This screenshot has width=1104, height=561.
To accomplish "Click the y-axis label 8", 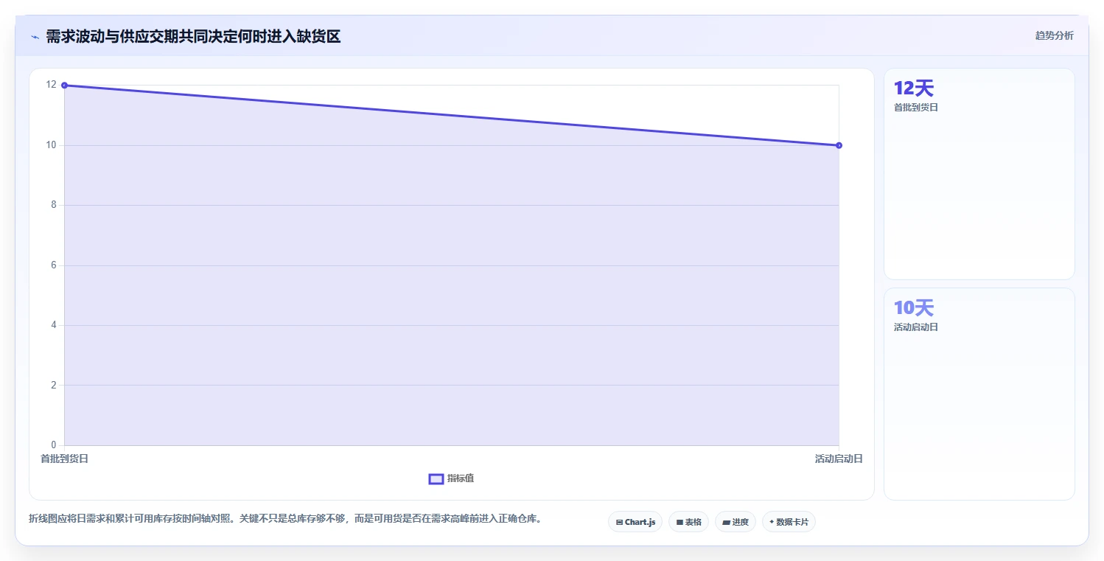I will (x=54, y=205).
